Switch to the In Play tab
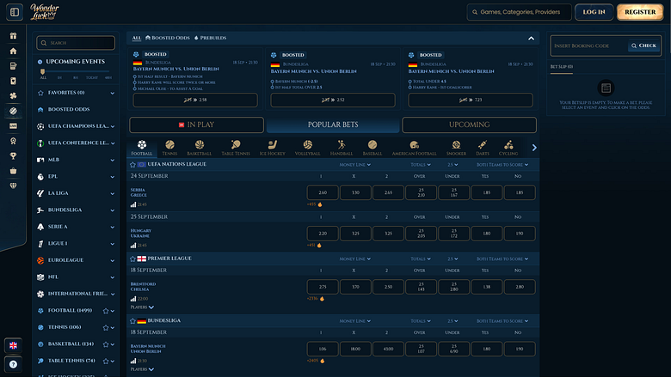 (196, 125)
